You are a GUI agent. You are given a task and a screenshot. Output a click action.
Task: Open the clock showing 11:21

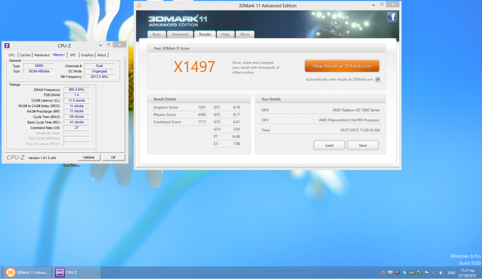pyautogui.click(x=468, y=273)
